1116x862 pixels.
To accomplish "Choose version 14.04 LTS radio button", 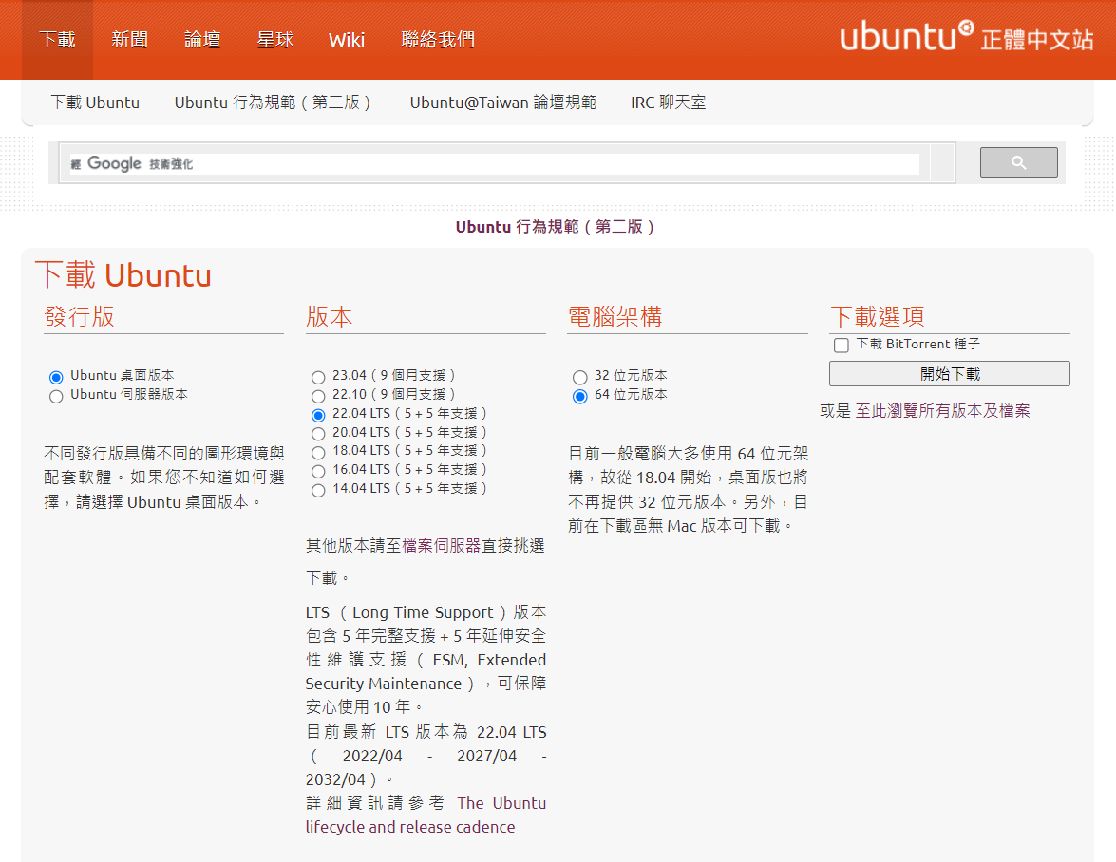I will [x=318, y=489].
